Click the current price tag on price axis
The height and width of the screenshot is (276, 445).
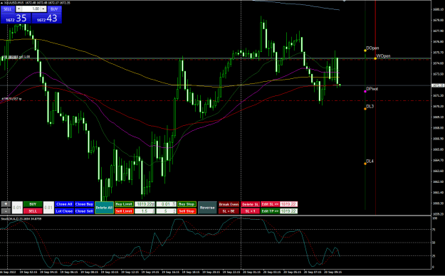[x=438, y=85]
